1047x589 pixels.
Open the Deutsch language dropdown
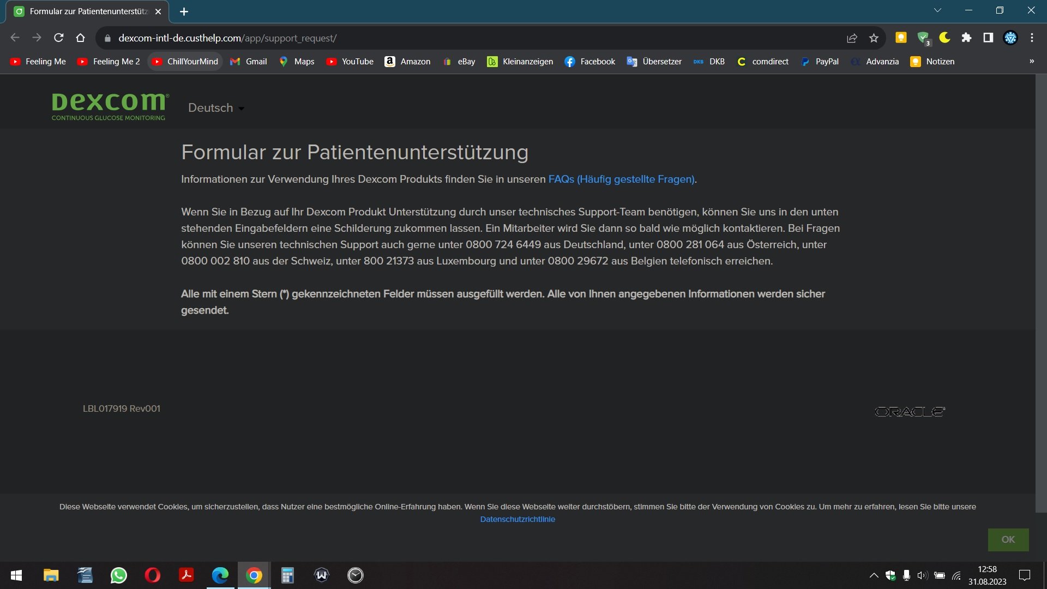216,108
